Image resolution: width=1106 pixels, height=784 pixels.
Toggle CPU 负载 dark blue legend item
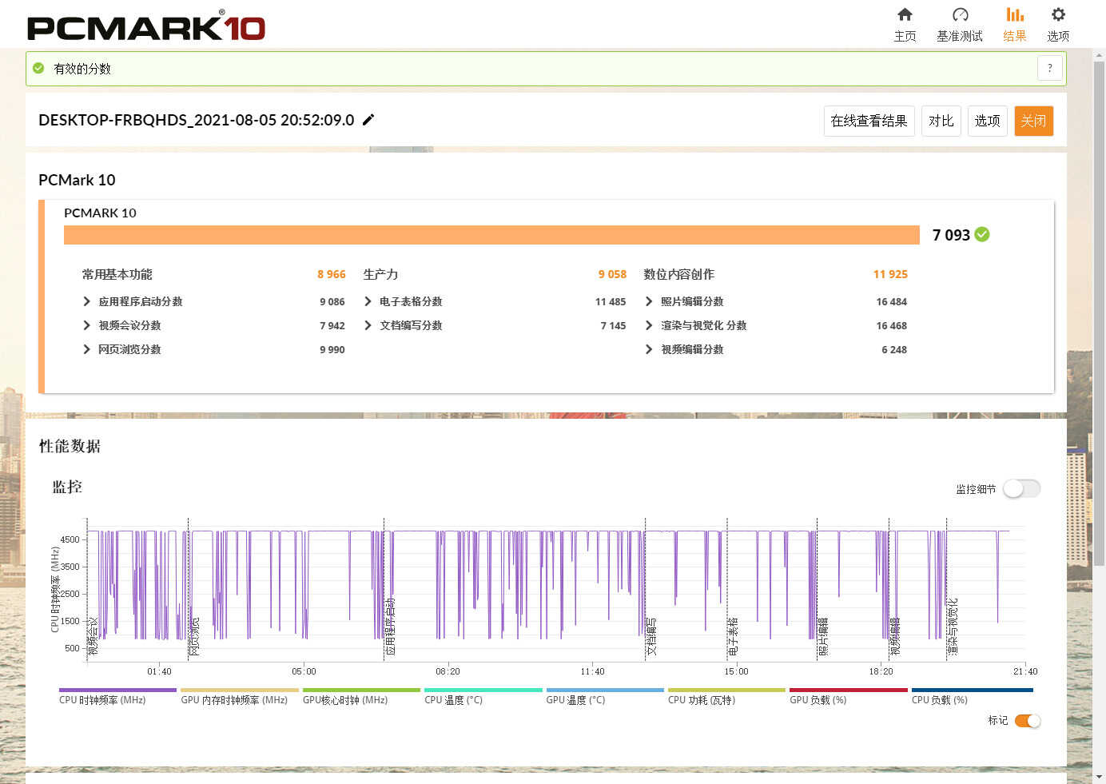click(972, 695)
